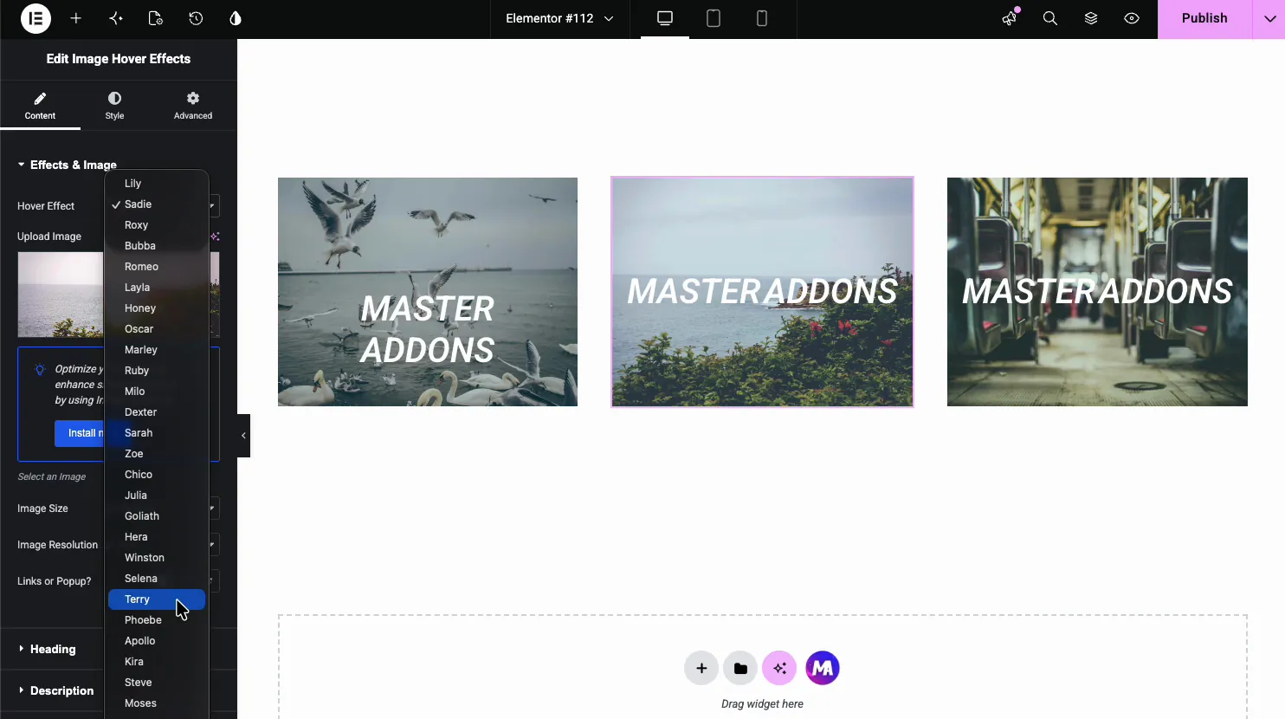Pick the Steve hover effect
The width and height of the screenshot is (1285, 719).
(157, 683)
